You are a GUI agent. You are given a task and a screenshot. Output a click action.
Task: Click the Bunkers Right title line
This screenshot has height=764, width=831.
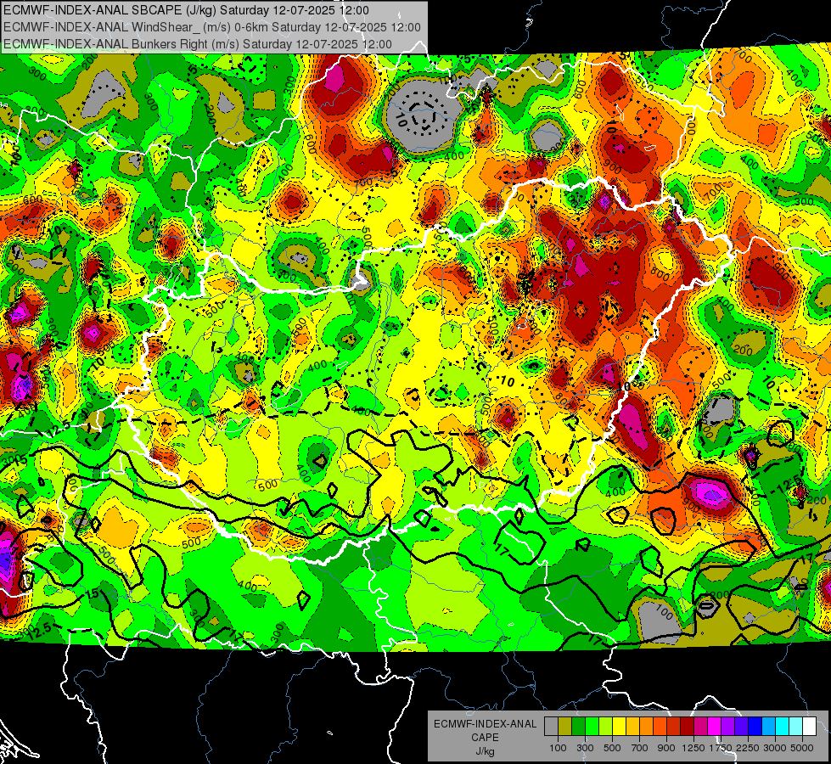pyautogui.click(x=197, y=44)
